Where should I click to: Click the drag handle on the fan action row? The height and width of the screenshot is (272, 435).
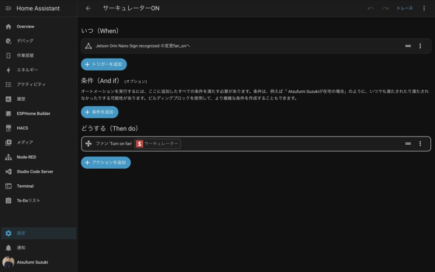coord(408,144)
